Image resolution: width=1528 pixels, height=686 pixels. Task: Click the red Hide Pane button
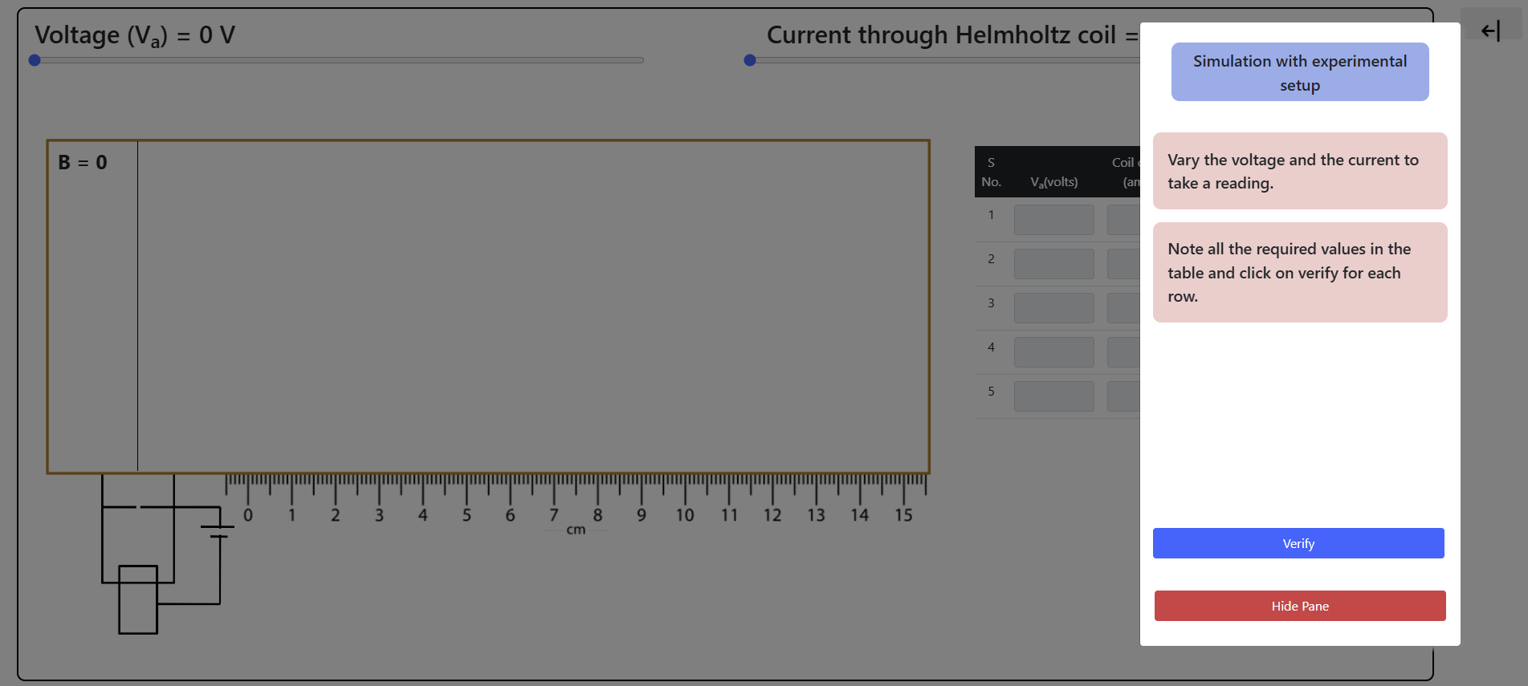[x=1299, y=606]
